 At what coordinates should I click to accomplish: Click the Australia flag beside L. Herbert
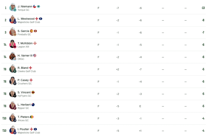33,105
